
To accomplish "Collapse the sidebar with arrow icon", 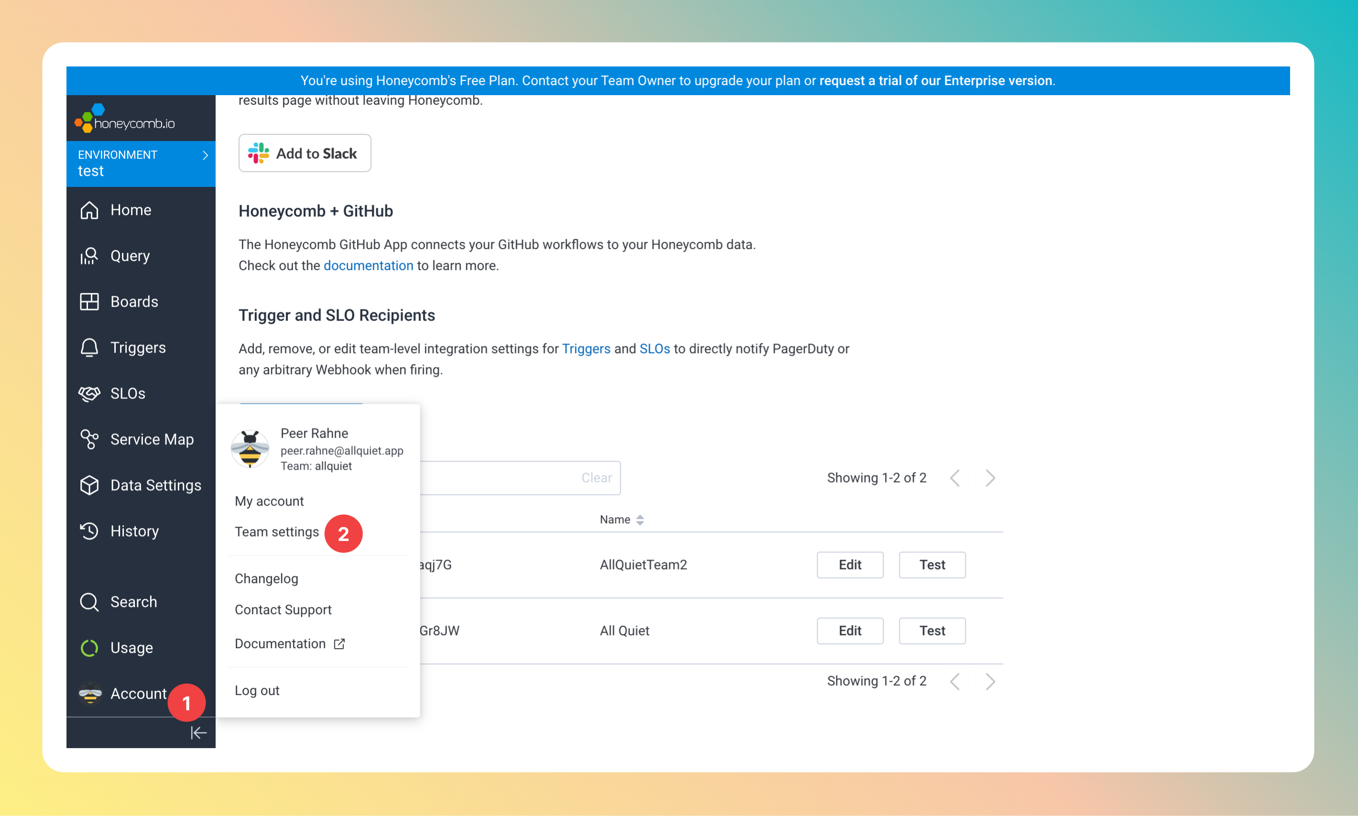I will [198, 732].
